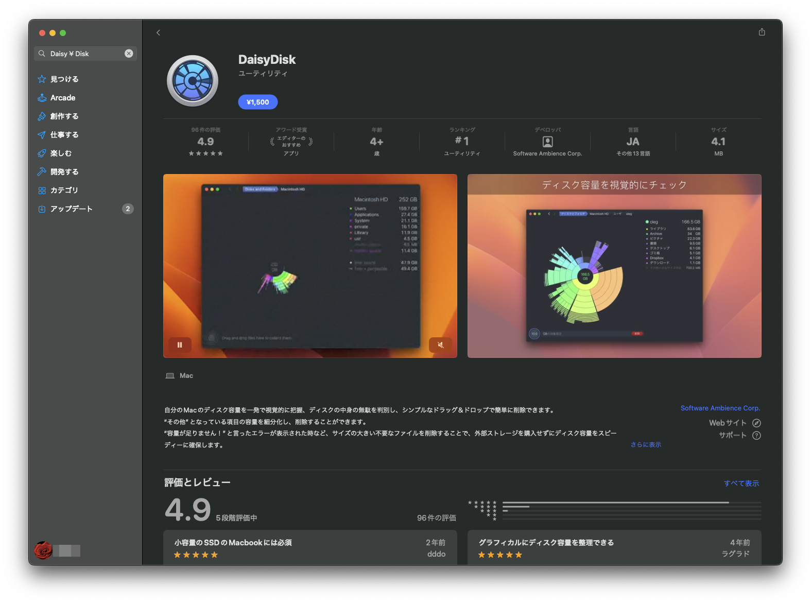811x603 pixels.
Task: Open the account profile avatar
Action: (43, 550)
